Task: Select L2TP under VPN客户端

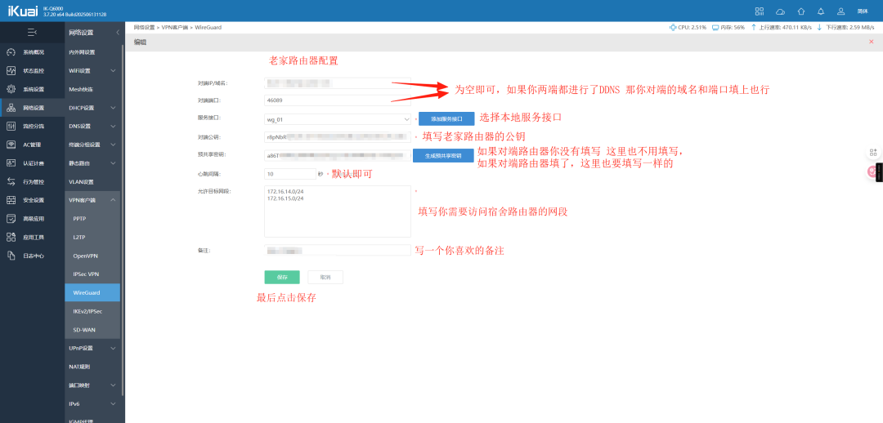Action: pyautogui.click(x=79, y=237)
